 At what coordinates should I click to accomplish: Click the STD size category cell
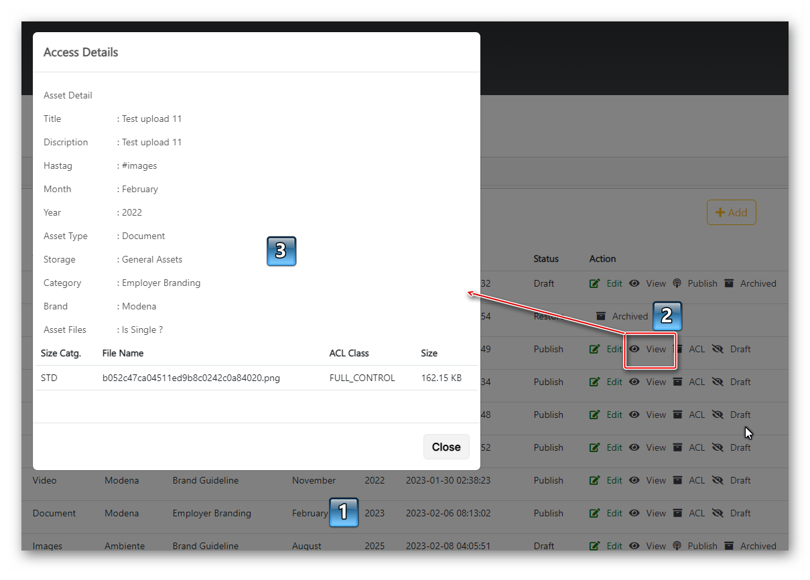[x=49, y=378]
